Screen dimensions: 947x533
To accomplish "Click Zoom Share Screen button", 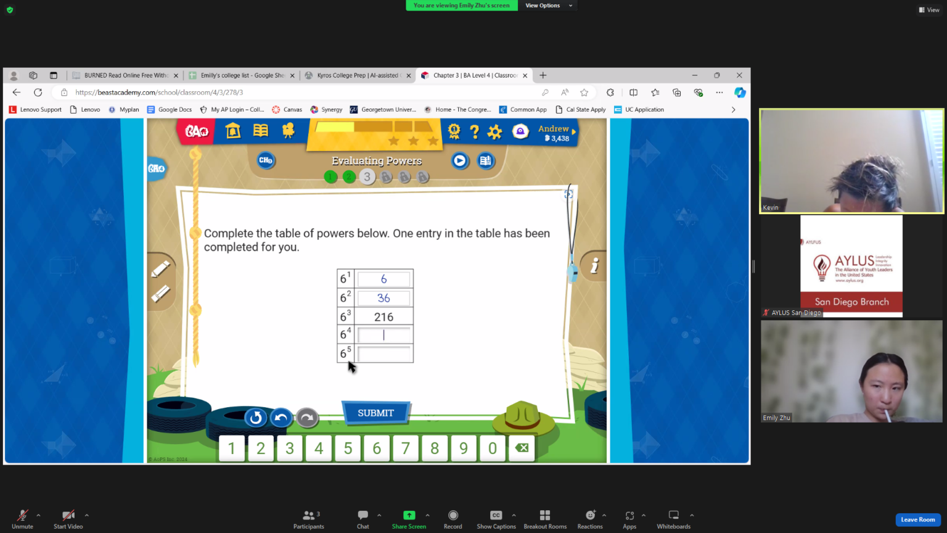I will coord(409,519).
